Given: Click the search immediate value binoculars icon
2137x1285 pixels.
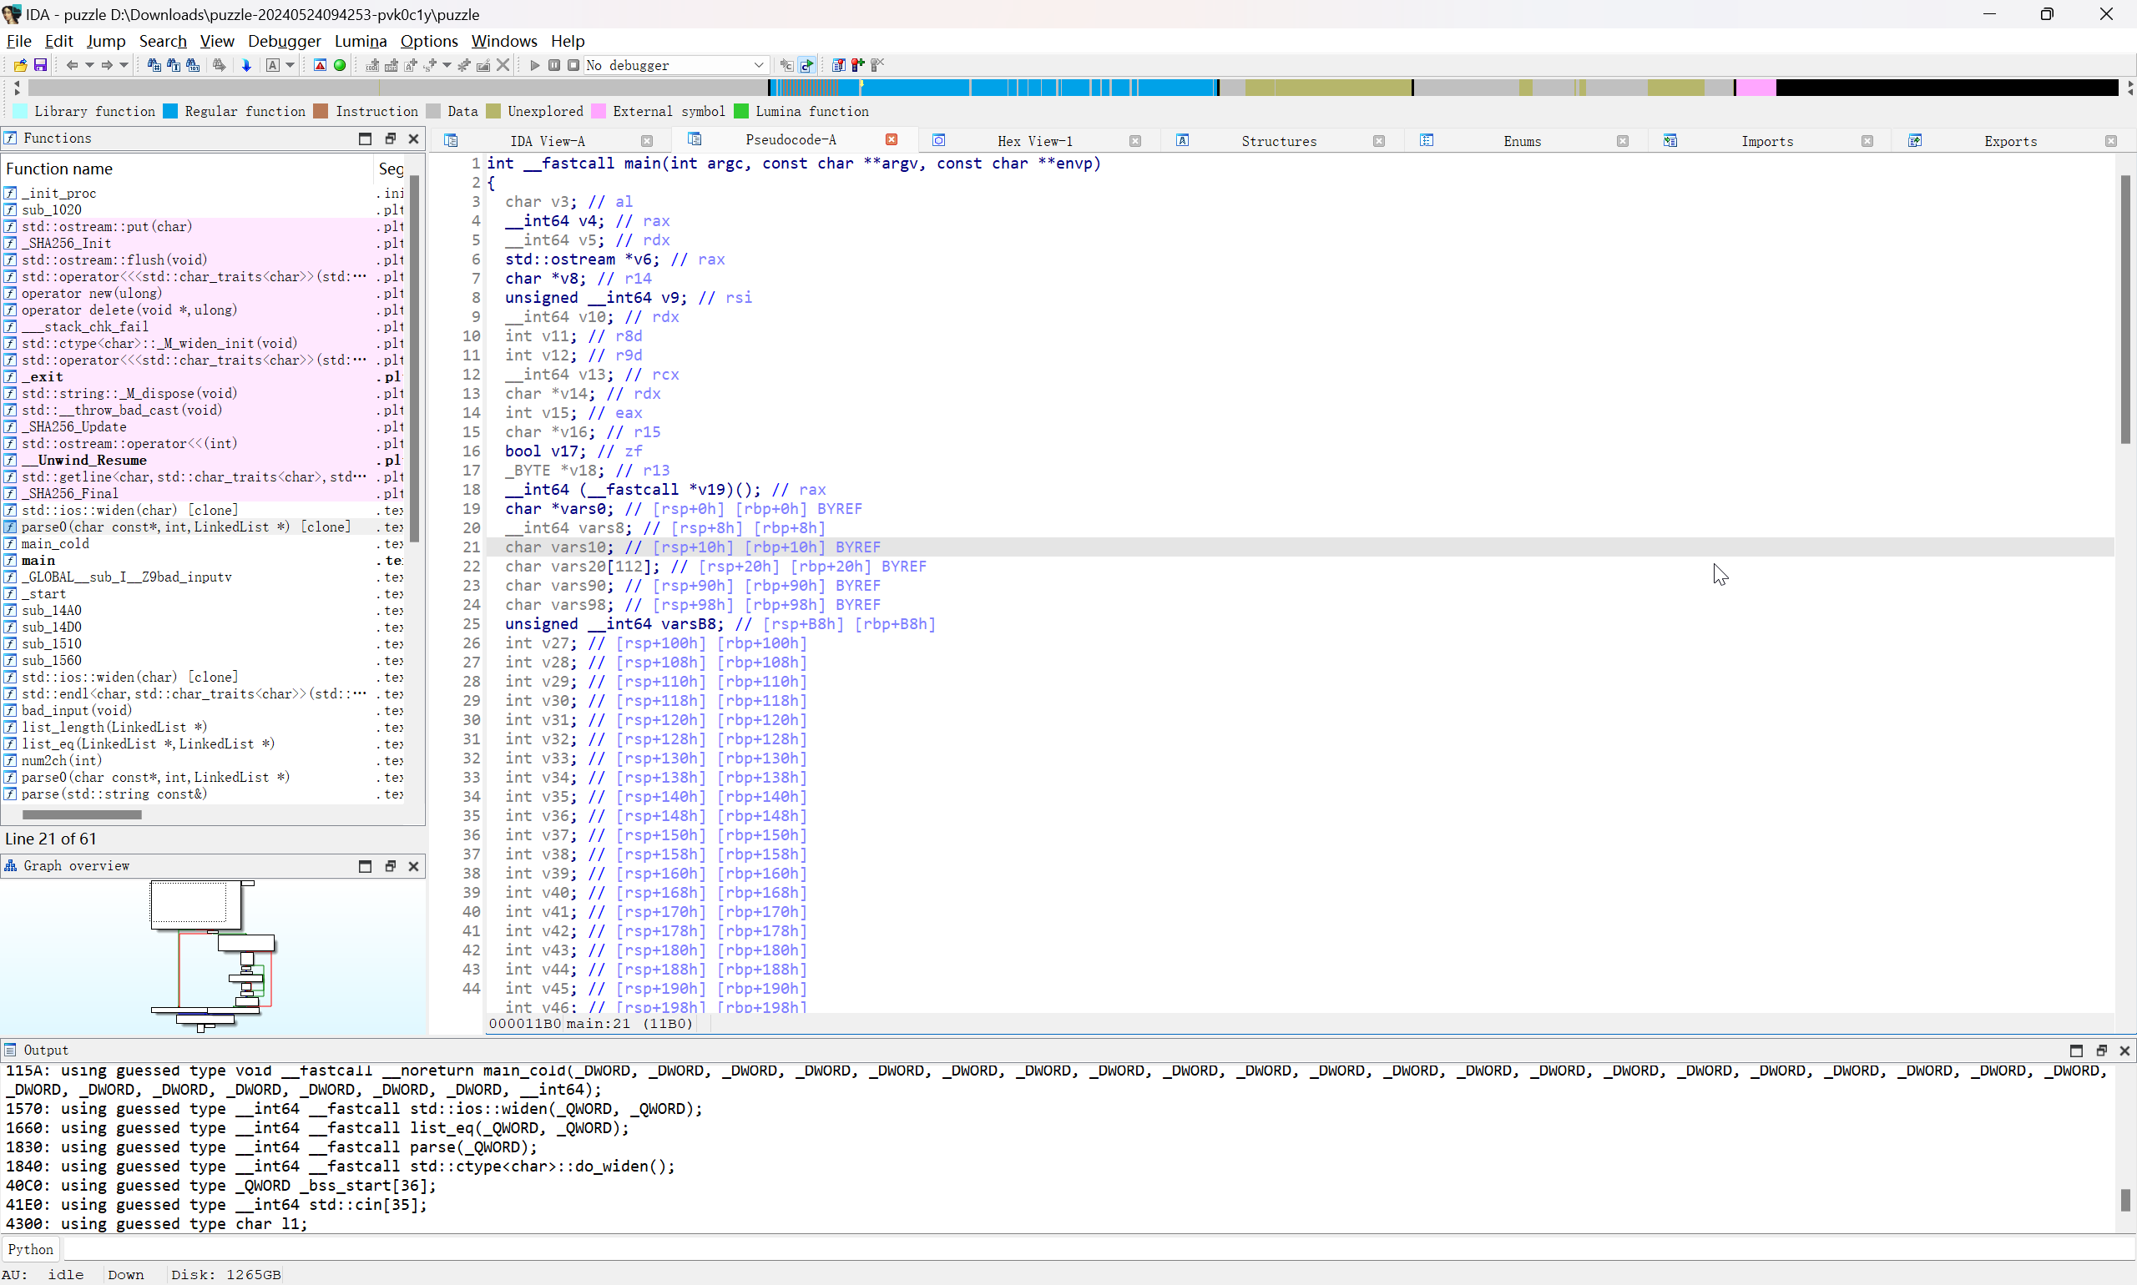Looking at the screenshot, I should [154, 65].
